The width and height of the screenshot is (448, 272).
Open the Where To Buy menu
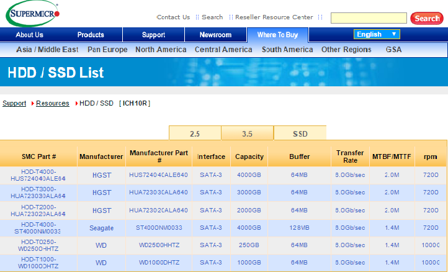click(278, 35)
